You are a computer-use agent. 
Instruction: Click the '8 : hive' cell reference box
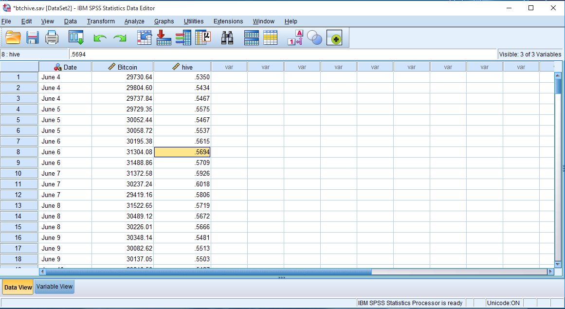pyautogui.click(x=34, y=55)
